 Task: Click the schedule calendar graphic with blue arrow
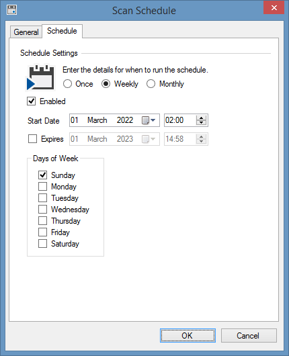tap(40, 78)
